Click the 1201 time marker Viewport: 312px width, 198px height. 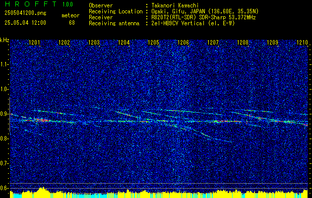pyautogui.click(x=34, y=42)
